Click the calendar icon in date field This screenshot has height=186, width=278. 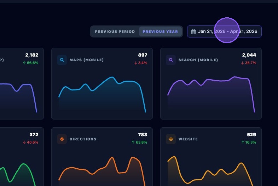193,31
